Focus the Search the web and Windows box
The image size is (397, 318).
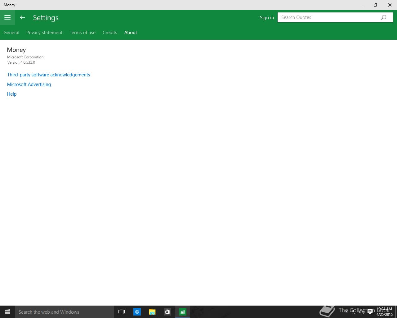(x=65, y=312)
